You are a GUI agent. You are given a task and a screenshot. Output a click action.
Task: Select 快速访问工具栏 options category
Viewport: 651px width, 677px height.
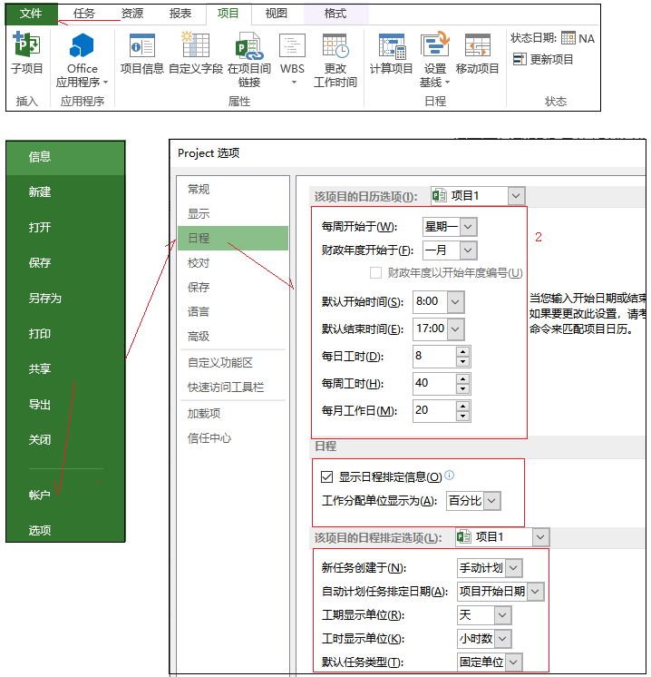pyautogui.click(x=233, y=388)
